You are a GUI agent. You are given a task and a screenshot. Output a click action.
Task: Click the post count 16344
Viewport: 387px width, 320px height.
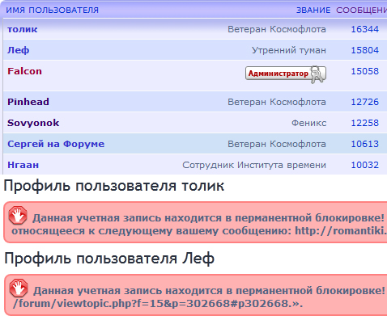(x=365, y=29)
